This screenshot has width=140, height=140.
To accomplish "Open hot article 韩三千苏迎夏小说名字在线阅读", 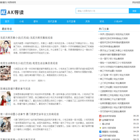I will (x=114, y=87).
